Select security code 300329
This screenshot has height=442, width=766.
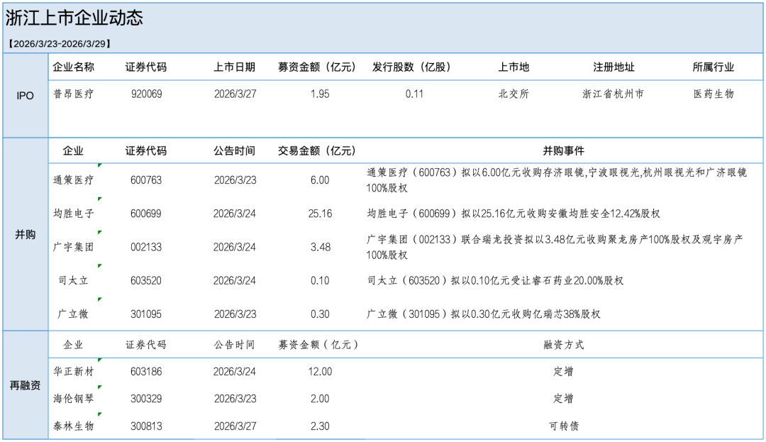click(146, 399)
